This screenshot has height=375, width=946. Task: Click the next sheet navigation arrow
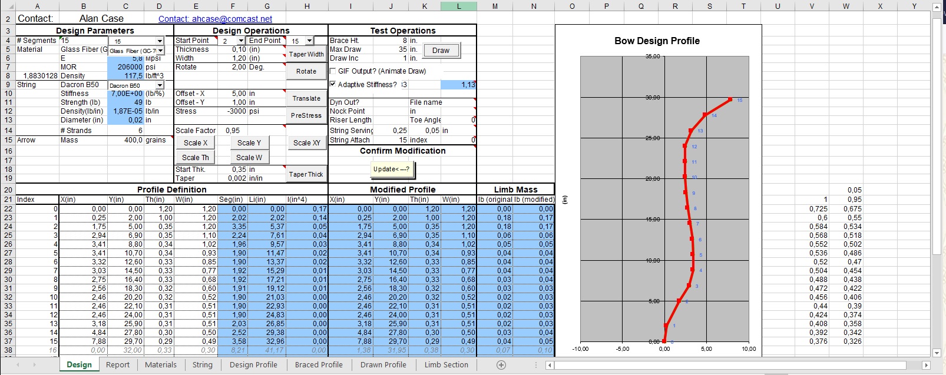35,365
